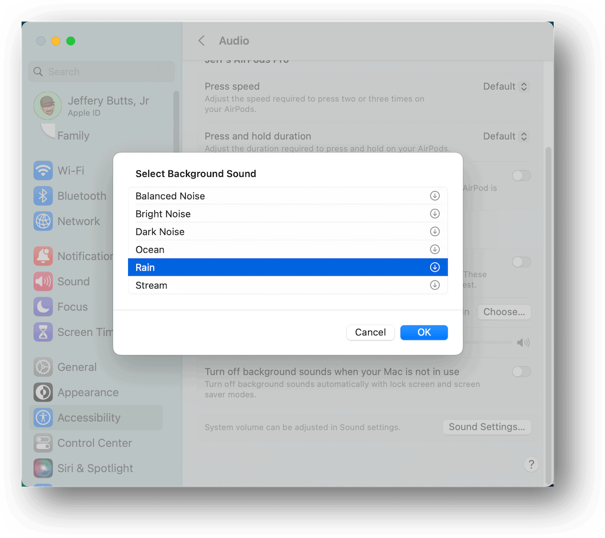Open Bluetooth settings icon in sidebar
The width and height of the screenshot is (605, 538).
pos(43,196)
